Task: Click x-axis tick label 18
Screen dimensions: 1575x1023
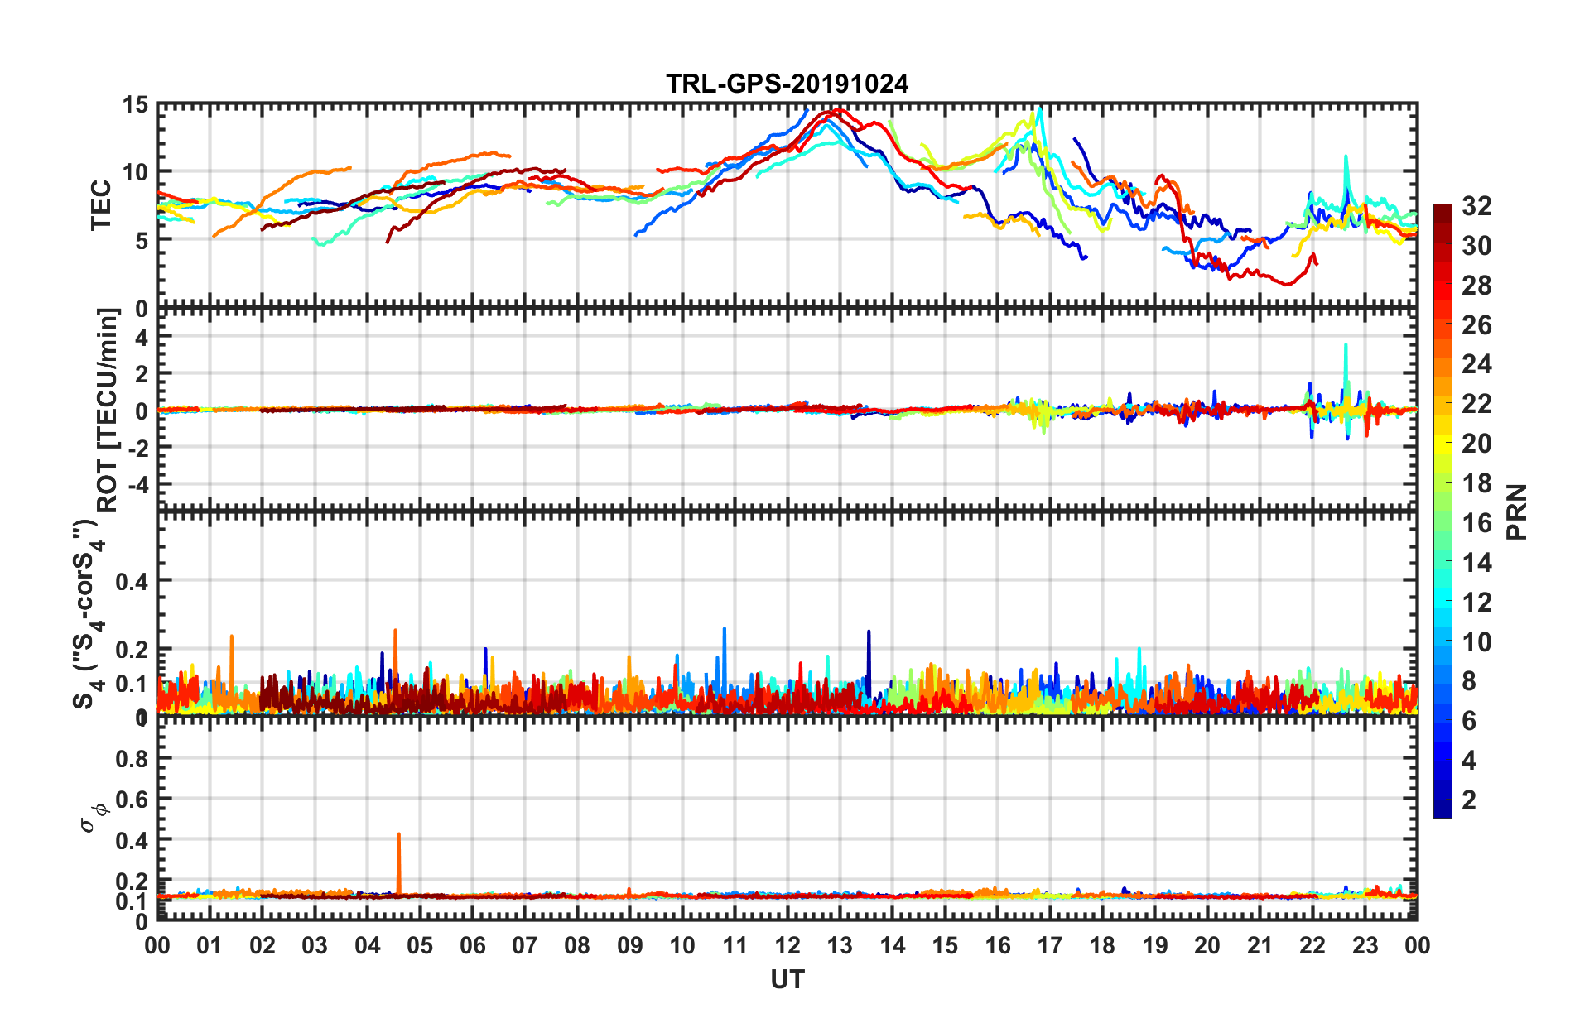Action: [1102, 945]
